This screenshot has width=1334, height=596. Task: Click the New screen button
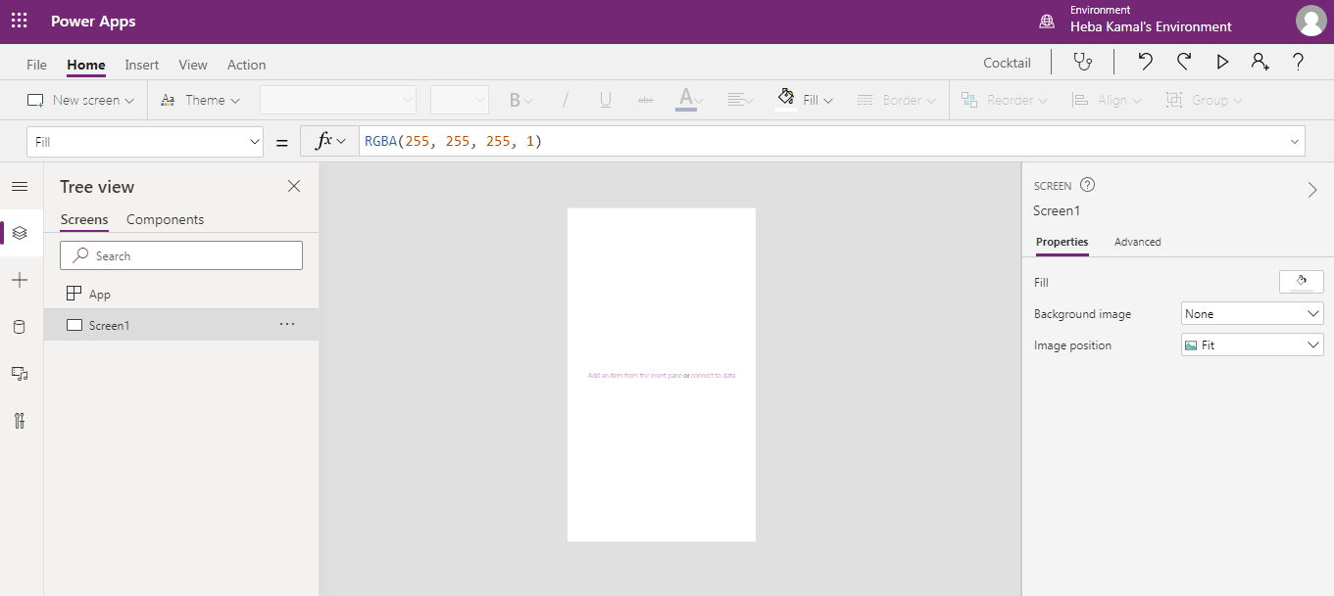[80, 99]
